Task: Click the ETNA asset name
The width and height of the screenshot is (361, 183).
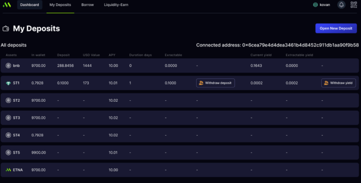Action: tap(18, 170)
